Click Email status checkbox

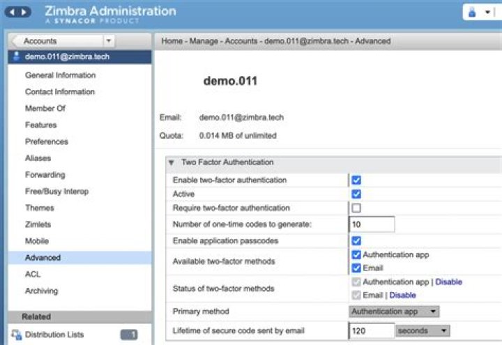pyautogui.click(x=356, y=295)
